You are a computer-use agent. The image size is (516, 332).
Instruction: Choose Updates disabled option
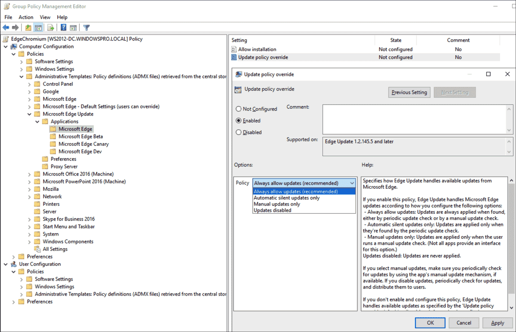304,210
